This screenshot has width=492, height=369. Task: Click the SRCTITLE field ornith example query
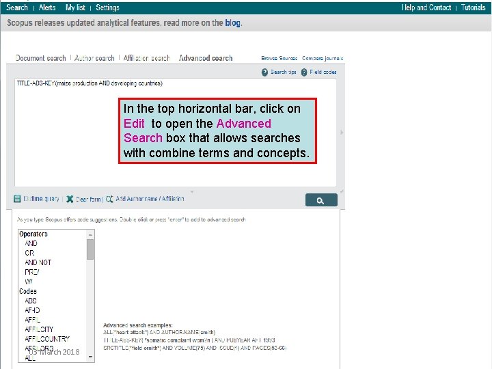(x=195, y=348)
